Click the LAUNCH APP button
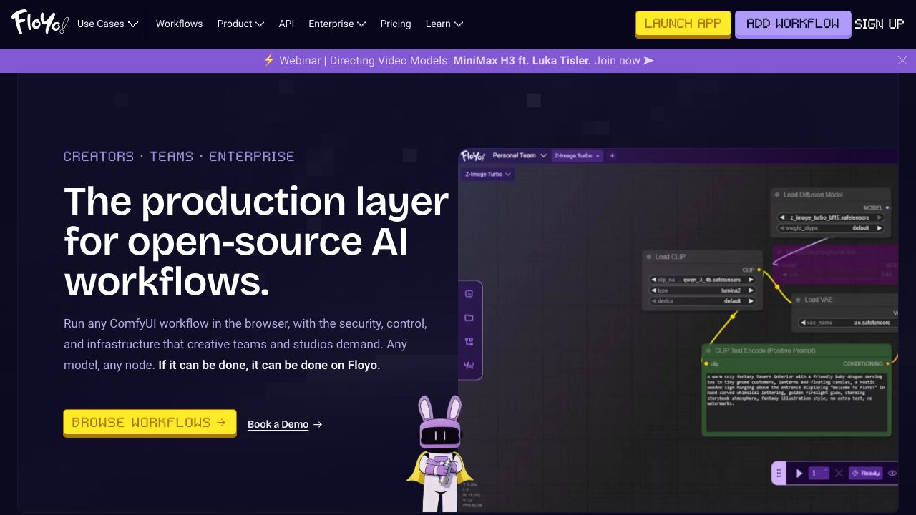 pyautogui.click(x=683, y=24)
